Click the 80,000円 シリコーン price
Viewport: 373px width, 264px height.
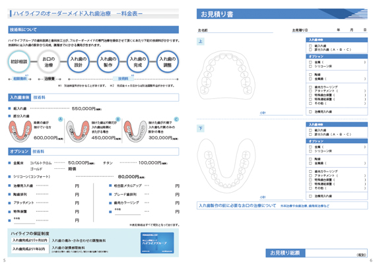(131, 177)
